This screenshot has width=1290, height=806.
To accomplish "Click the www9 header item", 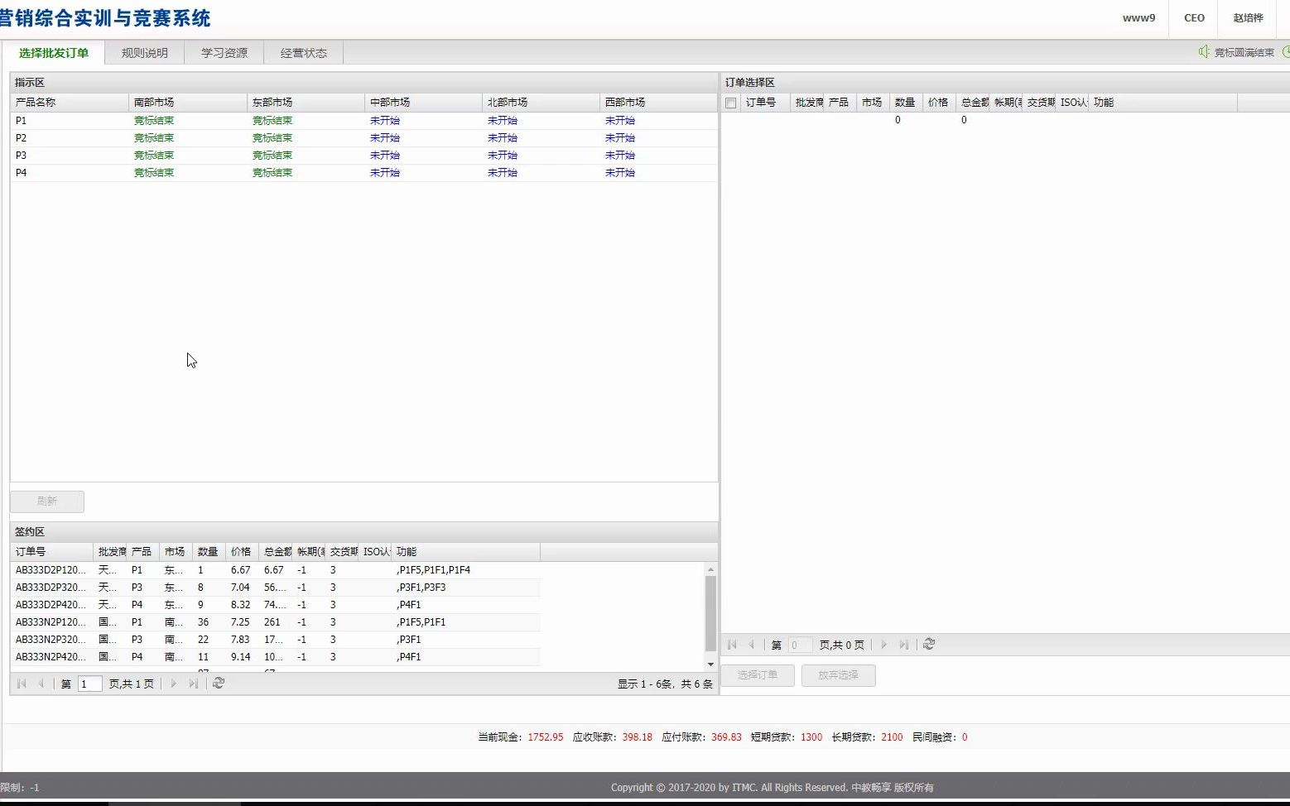I will coord(1138,18).
